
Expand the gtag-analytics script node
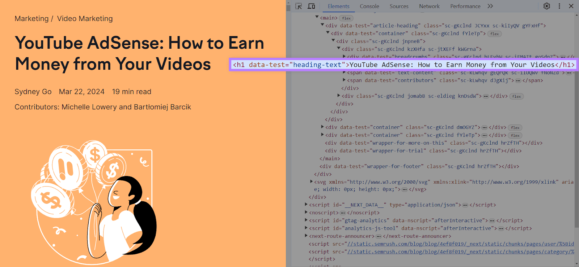tap(306, 220)
